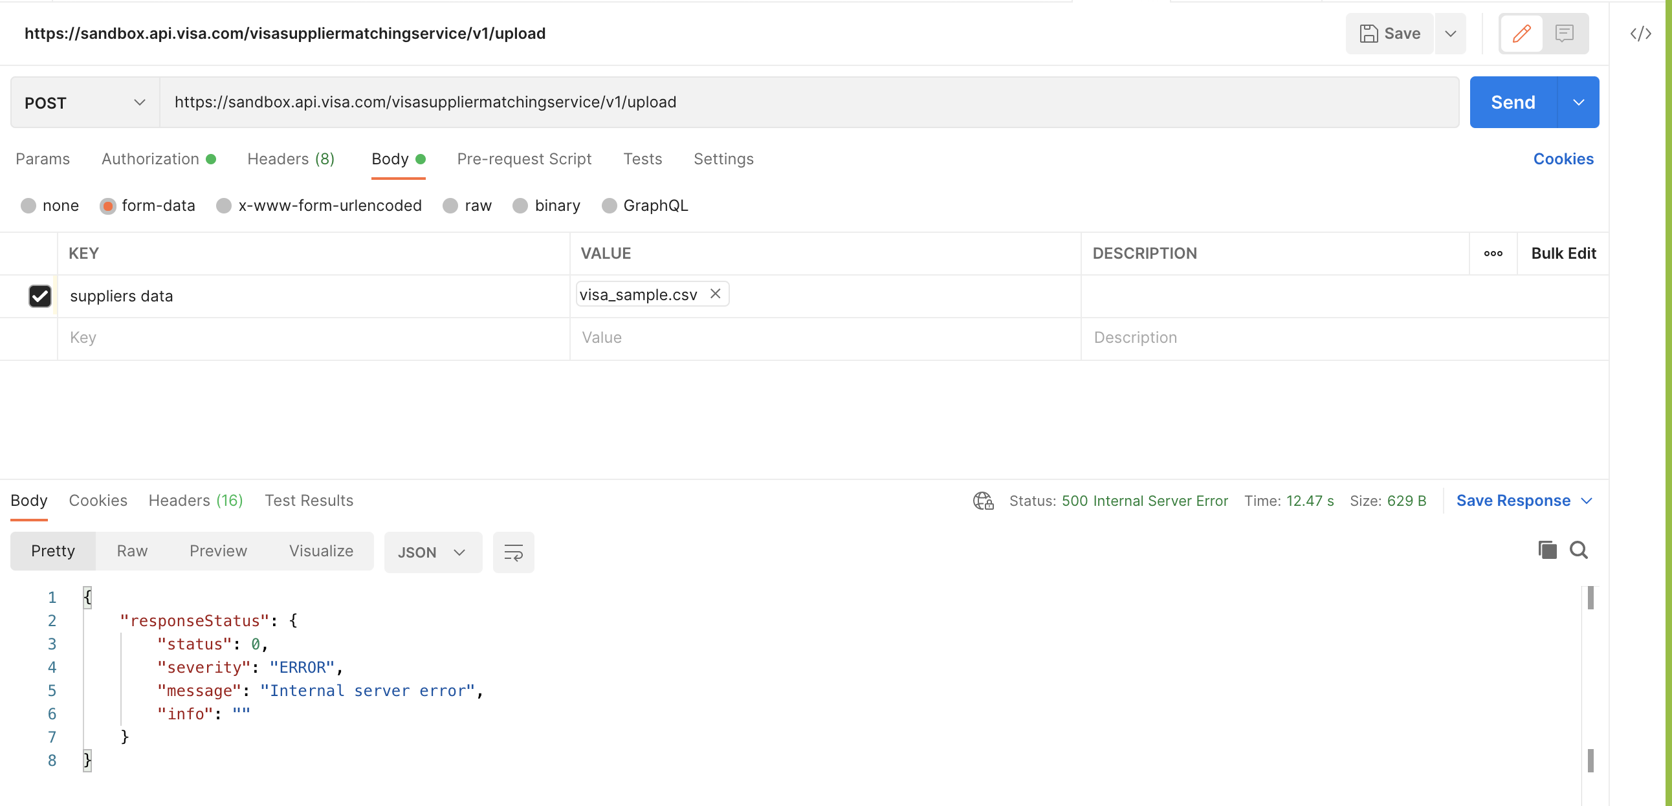The width and height of the screenshot is (1672, 806).
Task: Click the empty Key input field
Action: coord(313,338)
